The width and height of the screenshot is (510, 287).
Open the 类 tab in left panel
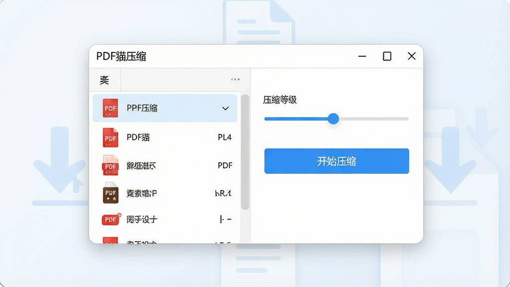pyautogui.click(x=105, y=80)
